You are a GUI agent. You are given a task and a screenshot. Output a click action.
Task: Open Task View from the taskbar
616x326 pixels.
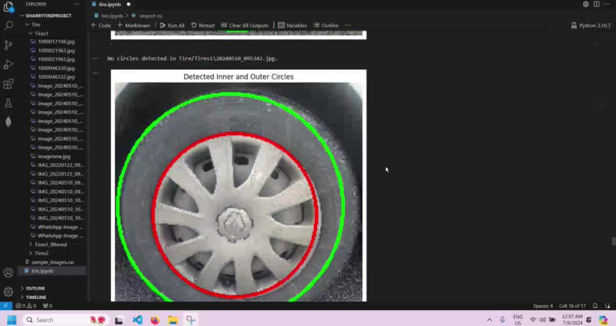coord(119,320)
